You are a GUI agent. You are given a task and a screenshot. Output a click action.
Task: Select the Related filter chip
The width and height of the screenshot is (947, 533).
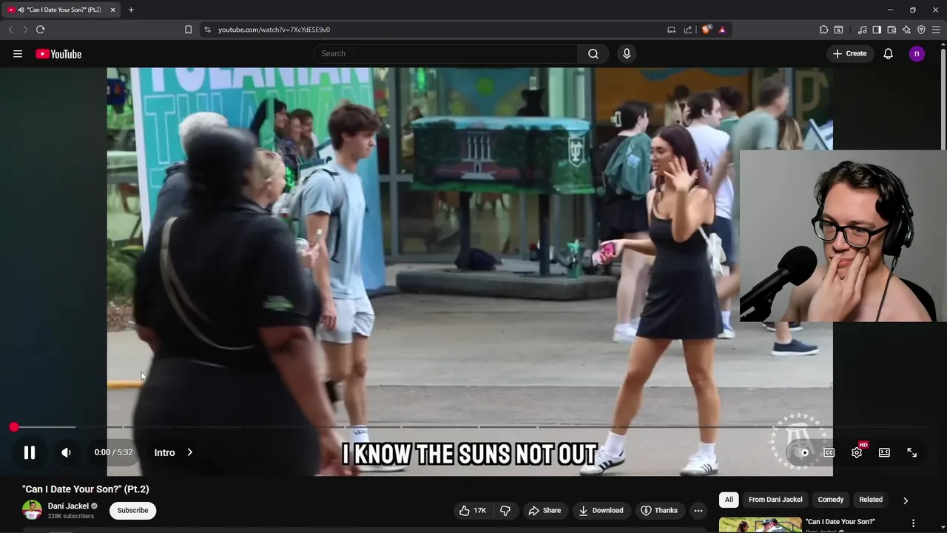tap(871, 500)
